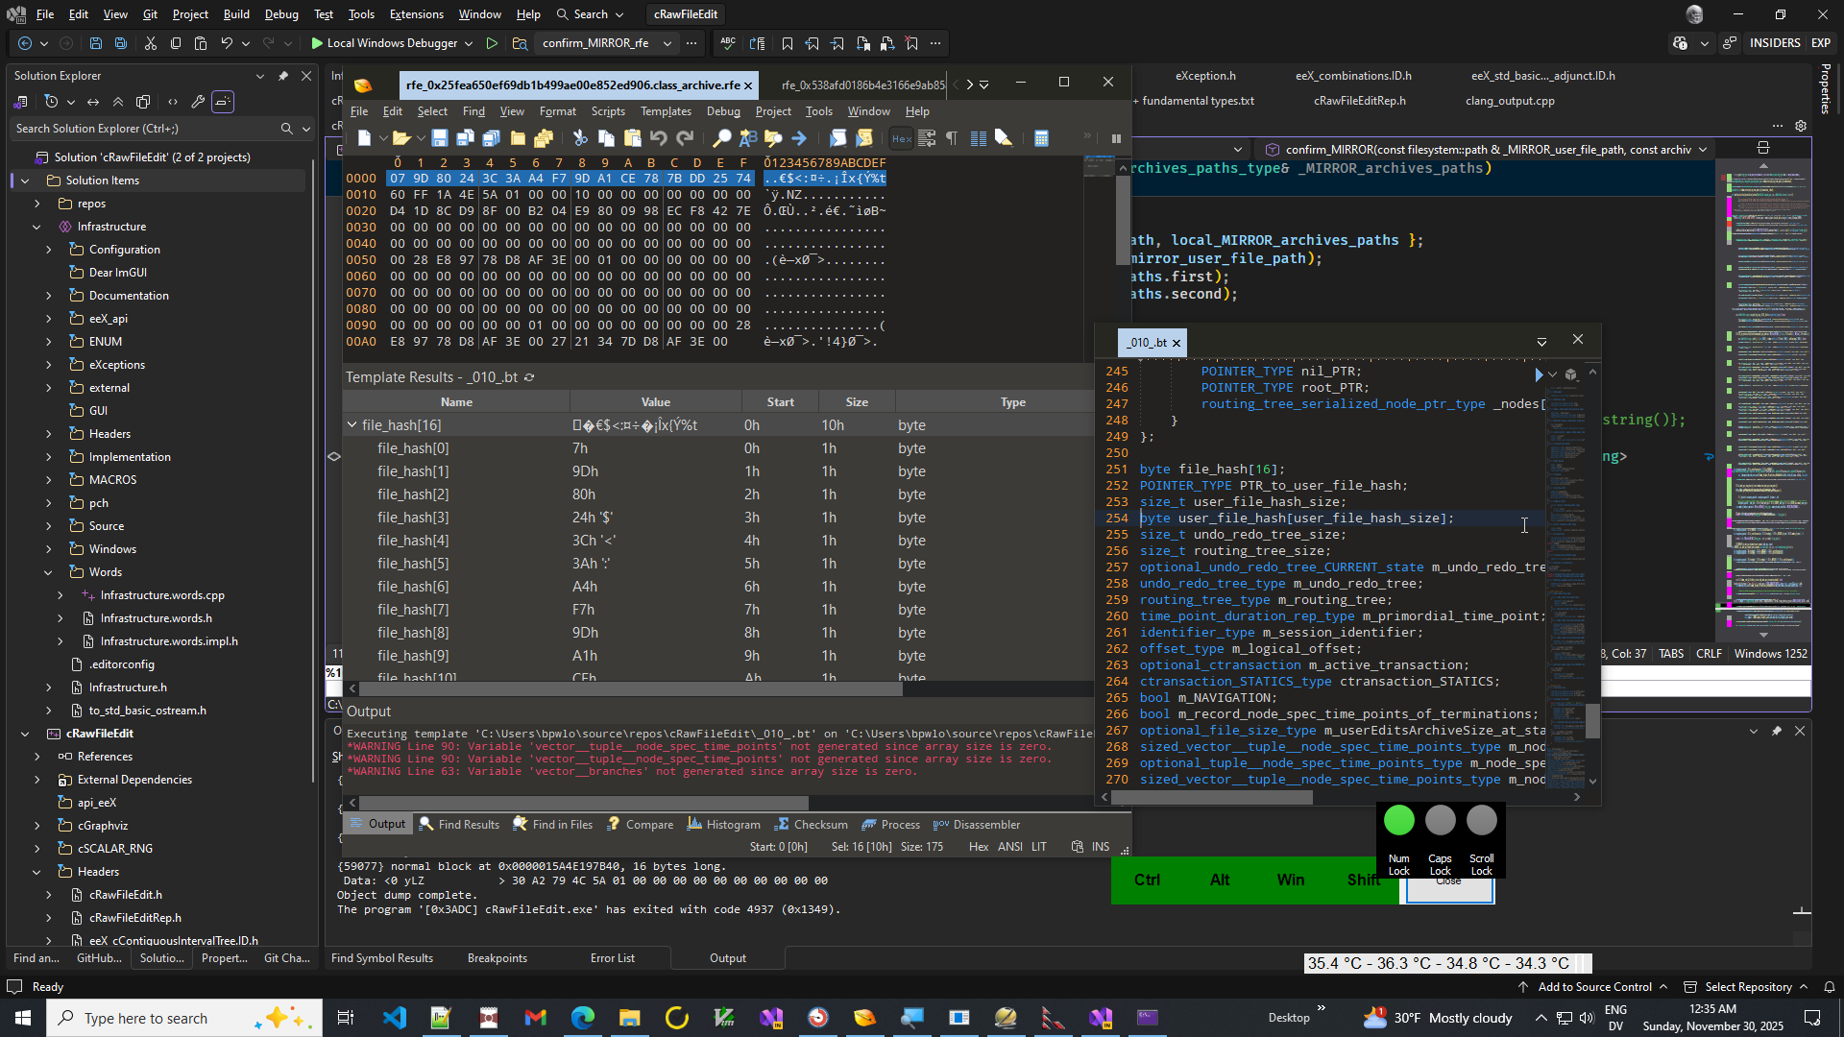Switch to the Find in Files tab
This screenshot has height=1037, width=1844.
553,825
